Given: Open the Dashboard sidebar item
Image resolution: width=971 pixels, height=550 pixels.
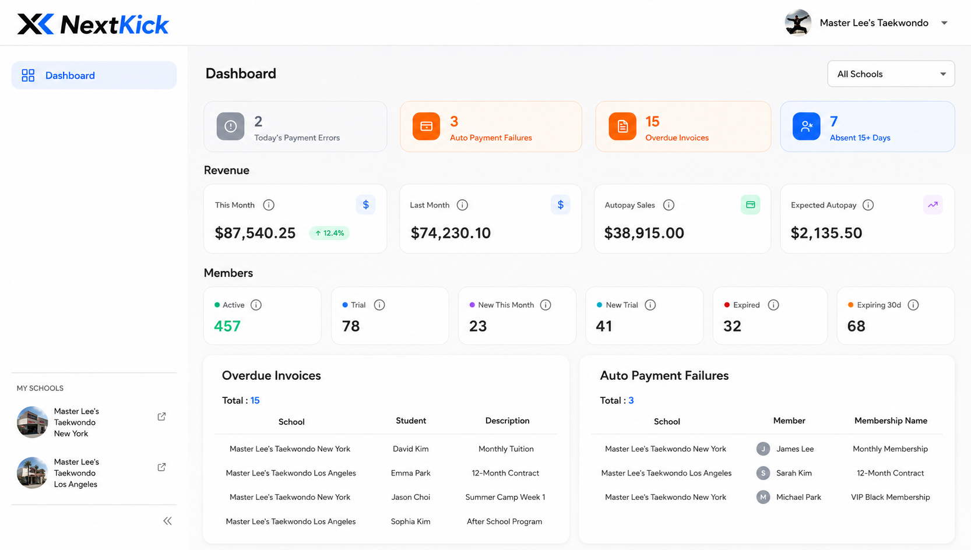Looking at the screenshot, I should [94, 75].
